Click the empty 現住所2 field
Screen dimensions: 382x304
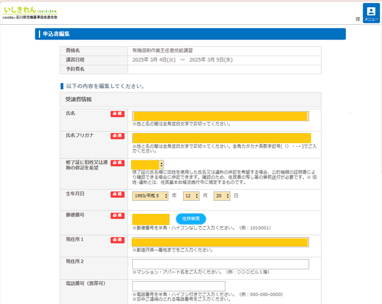(x=220, y=264)
